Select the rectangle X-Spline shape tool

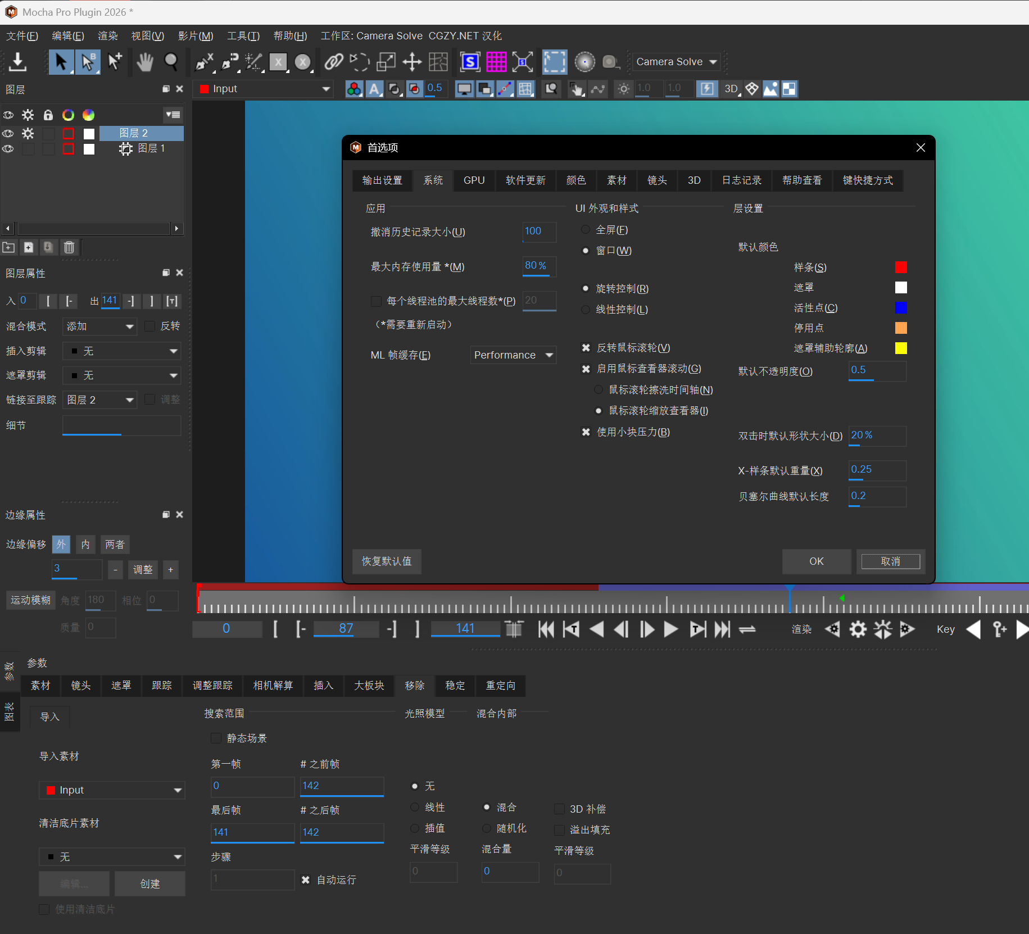click(278, 62)
